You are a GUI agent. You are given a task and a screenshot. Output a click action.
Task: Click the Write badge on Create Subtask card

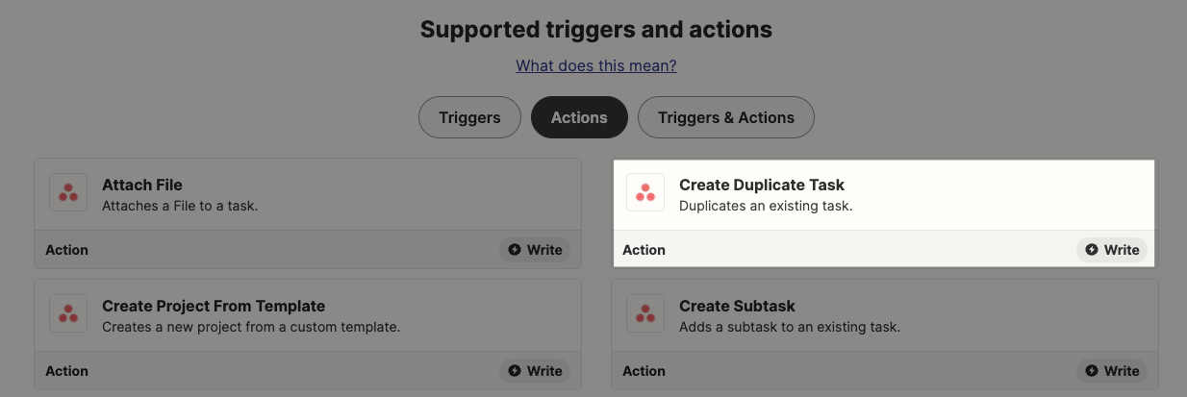tap(1112, 371)
